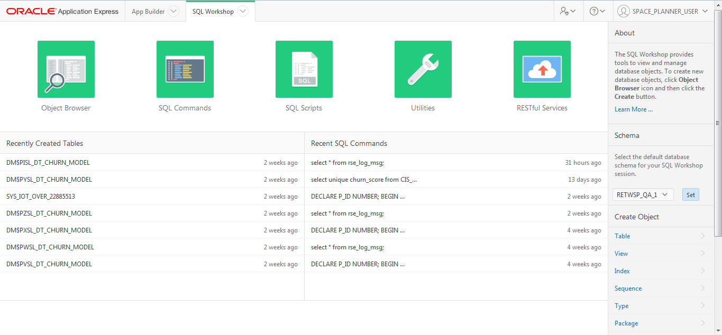Open the RESTful Services cloud icon
Screen dimensions: 722x335
(542, 69)
